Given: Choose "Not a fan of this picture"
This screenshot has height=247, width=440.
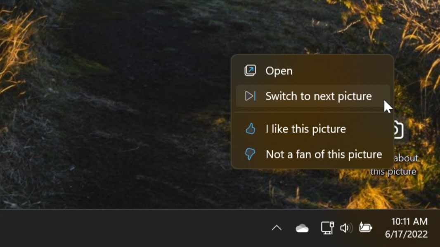Looking at the screenshot, I should click(324, 154).
